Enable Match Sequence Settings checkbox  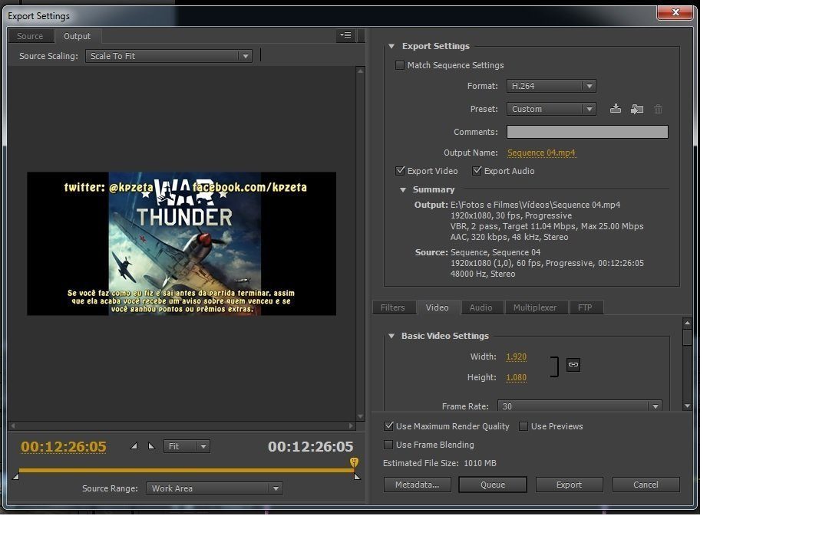click(400, 65)
